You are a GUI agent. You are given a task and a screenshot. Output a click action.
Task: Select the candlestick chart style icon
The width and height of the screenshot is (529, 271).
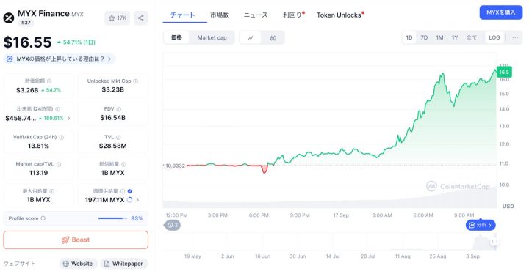point(273,37)
